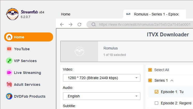This screenshot has width=193, height=109.
Task: Click the green key VIP icon
Action: [x=9, y=61]
